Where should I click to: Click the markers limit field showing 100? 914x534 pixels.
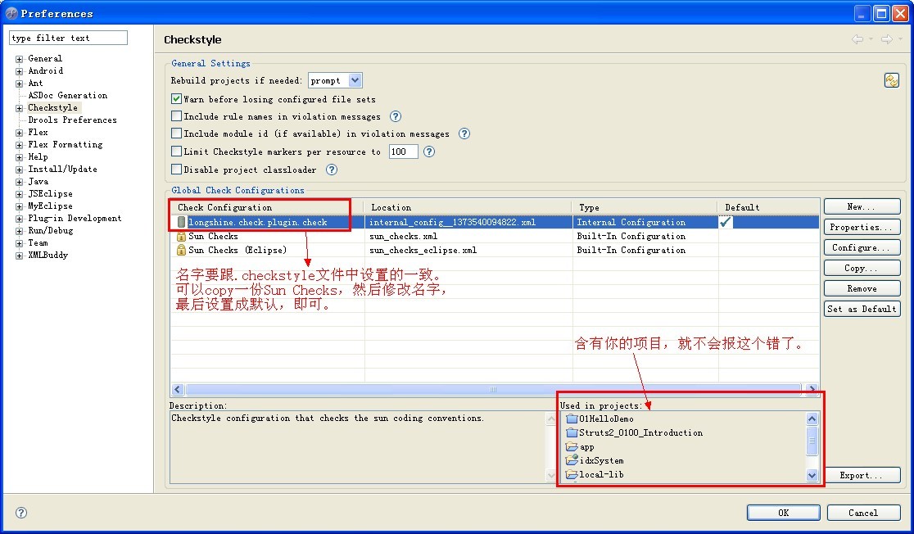pyautogui.click(x=404, y=152)
